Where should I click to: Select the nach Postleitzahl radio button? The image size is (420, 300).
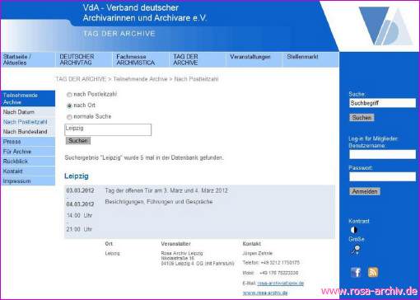69,95
